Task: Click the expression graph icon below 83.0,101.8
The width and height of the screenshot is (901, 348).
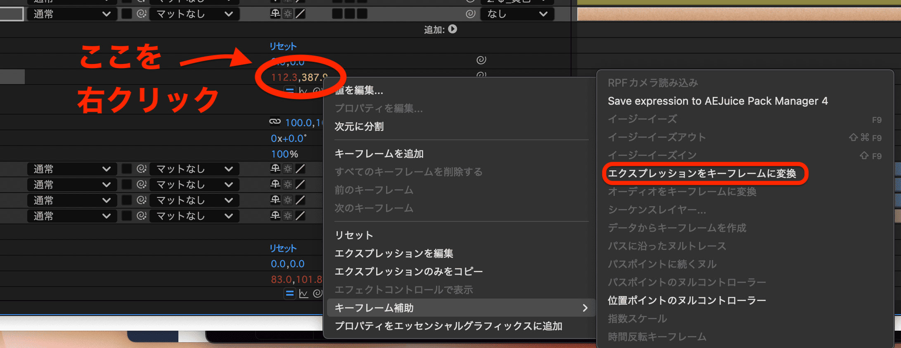Action: click(303, 294)
